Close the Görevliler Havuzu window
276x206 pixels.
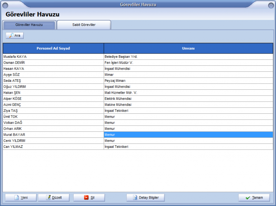(270, 5)
